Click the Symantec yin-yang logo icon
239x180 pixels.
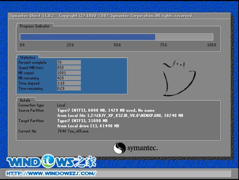[119, 148]
